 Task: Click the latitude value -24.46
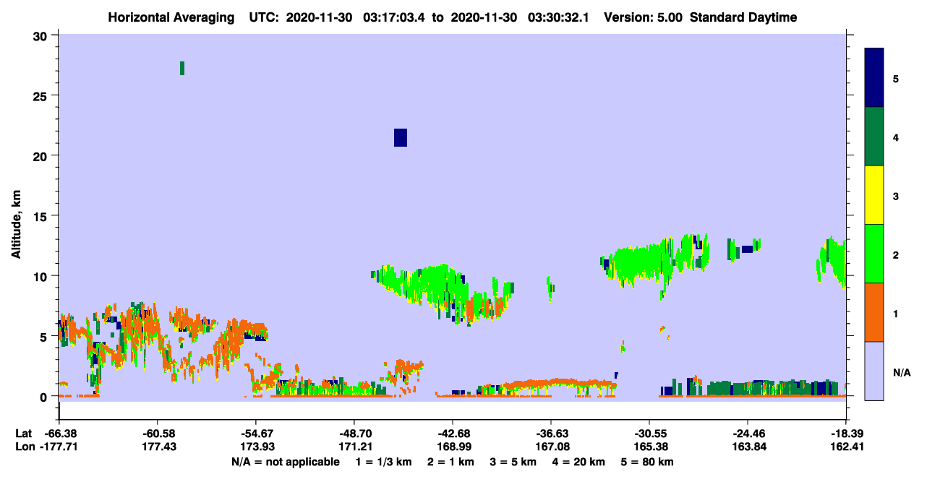coord(747,434)
